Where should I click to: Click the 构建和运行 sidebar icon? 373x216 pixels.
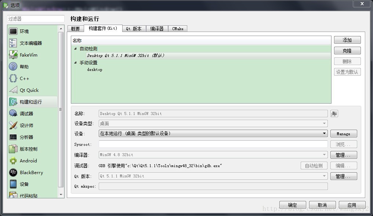[x=13, y=102]
